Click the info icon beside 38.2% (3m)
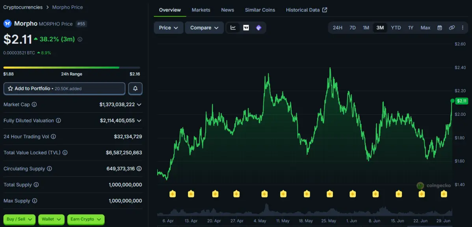Image resolution: width=472 pixels, height=227 pixels. click(x=80, y=39)
